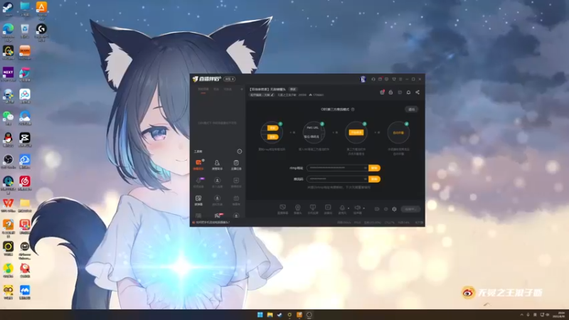Click the user avatar in title bar

click(363, 79)
